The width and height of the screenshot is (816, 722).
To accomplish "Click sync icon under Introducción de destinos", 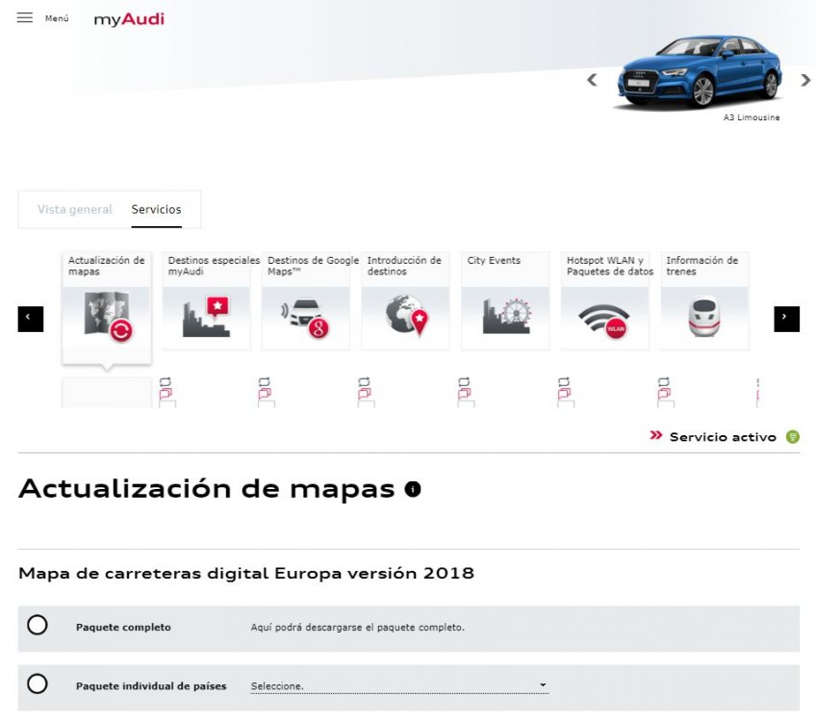I will pyautogui.click(x=365, y=382).
